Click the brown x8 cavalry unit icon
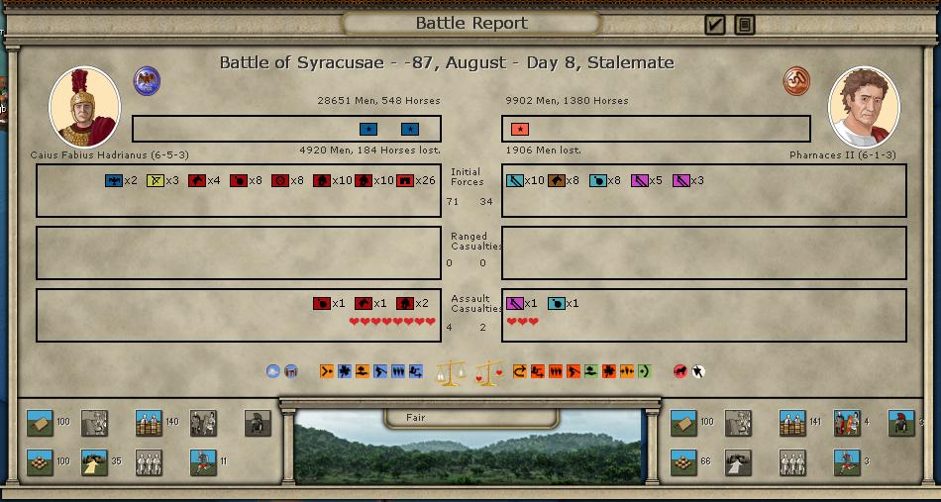Image resolution: width=941 pixels, height=502 pixels. [557, 180]
